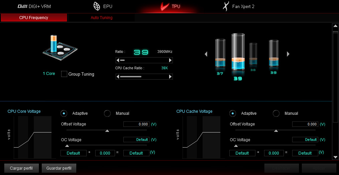Click the Fan Xpert X icon

point(226,6)
